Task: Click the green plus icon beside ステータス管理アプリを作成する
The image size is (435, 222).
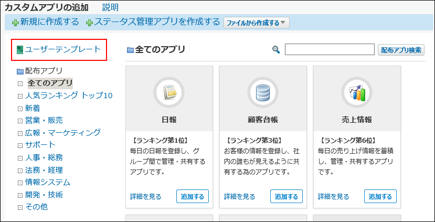Action: click(x=89, y=23)
